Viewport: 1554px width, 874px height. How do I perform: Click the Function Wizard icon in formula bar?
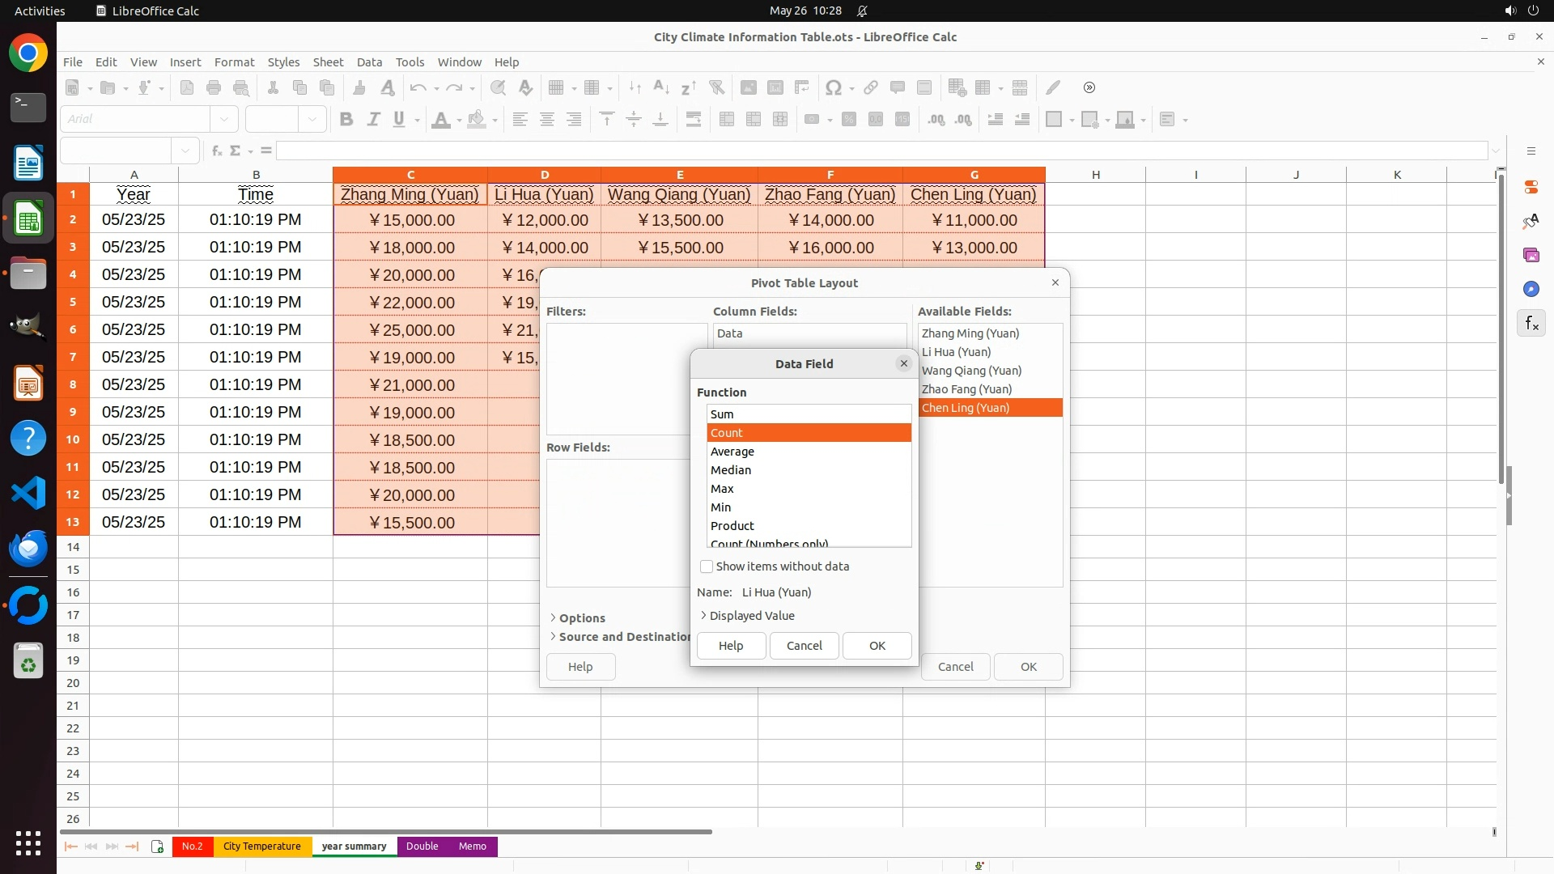216,151
